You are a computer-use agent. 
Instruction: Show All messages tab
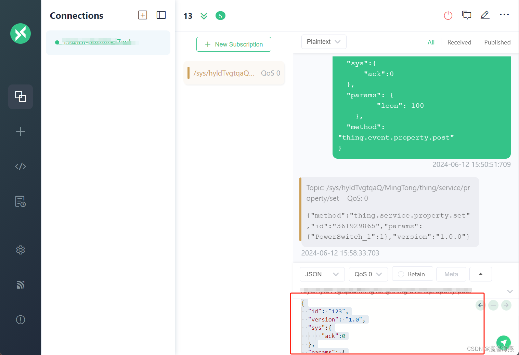point(431,42)
